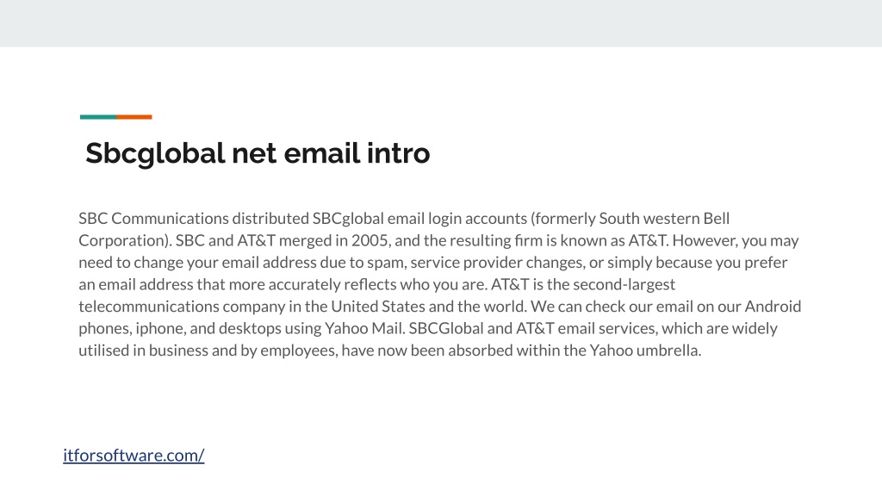Open the itforsoftware.com link
Viewport: 882px width, 496px height.
(134, 455)
